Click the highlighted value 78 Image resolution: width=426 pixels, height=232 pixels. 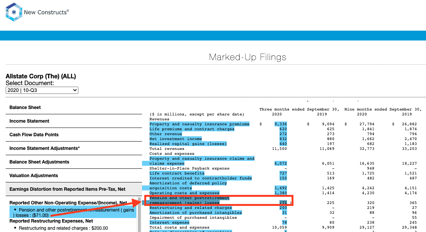284,223
